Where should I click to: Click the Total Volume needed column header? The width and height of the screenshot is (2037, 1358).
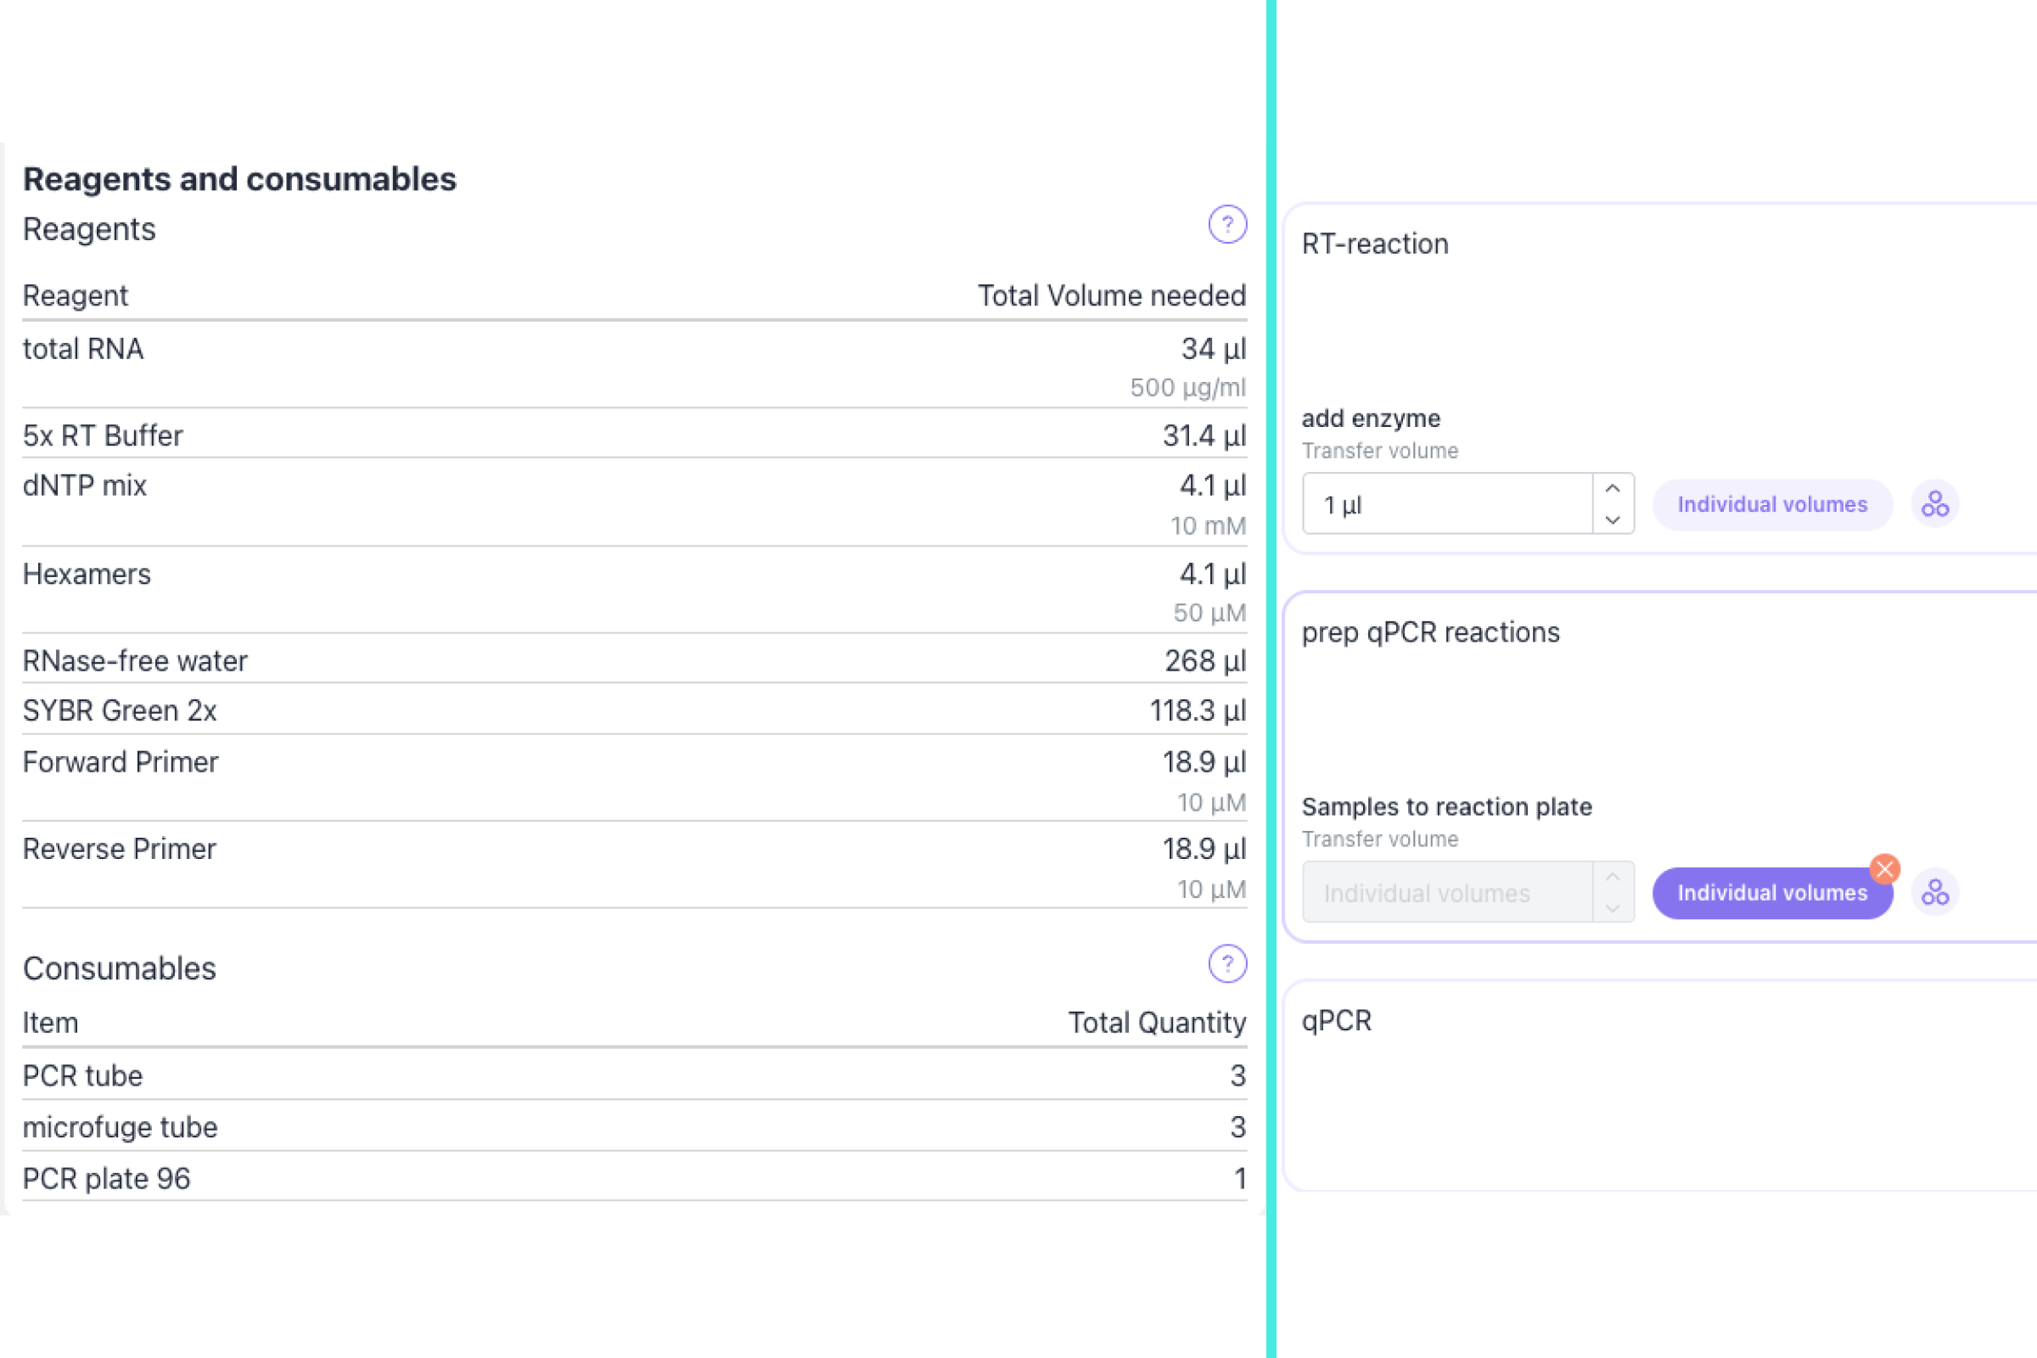(1112, 295)
